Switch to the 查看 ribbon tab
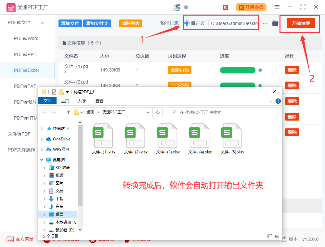Image resolution: width=325 pixels, height=247 pixels. point(99,101)
